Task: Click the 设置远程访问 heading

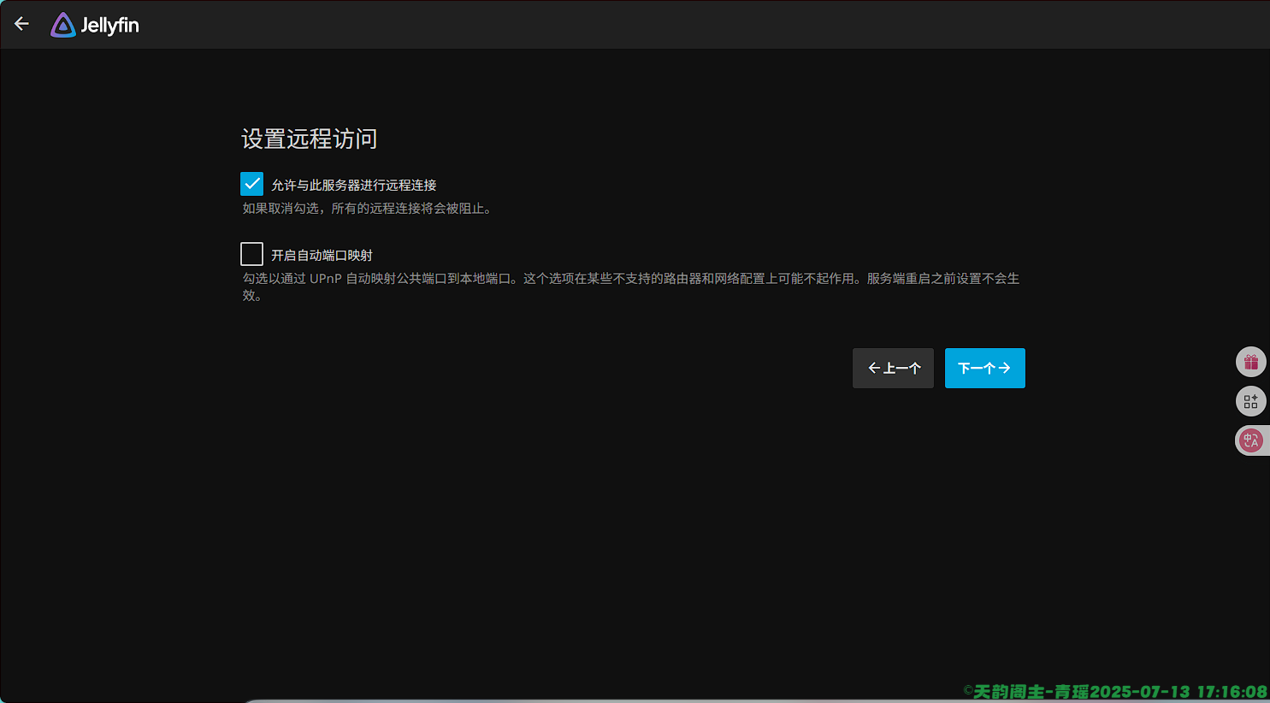Action: click(310, 139)
